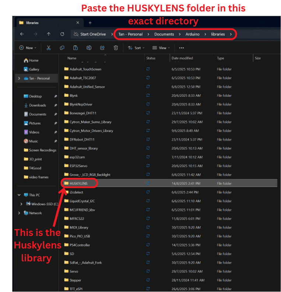Open the Sort dropdown menu
This screenshot has width=281, height=292.
[x=136, y=48]
